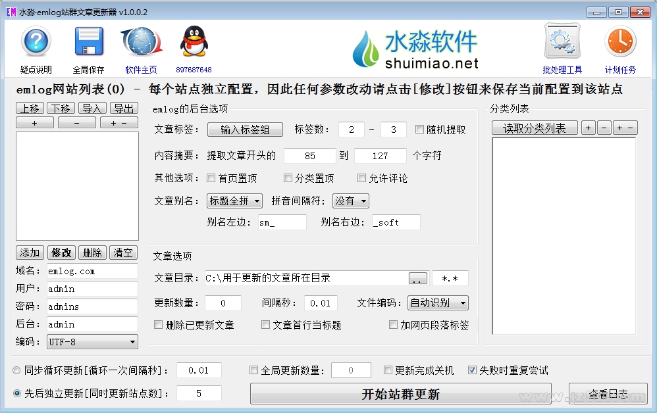Click the 删除 site button
The image size is (657, 413).
click(92, 253)
